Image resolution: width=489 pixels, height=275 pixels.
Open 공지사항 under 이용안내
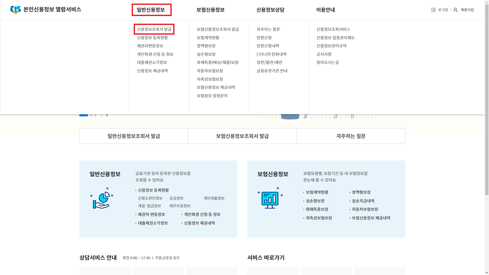[324, 54]
